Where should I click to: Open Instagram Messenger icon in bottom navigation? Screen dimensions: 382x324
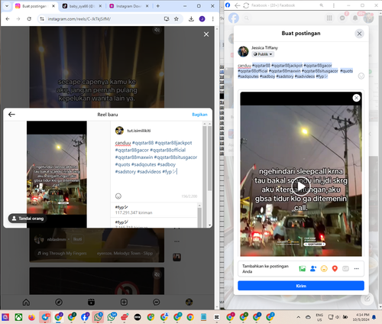pyautogui.click(x=157, y=302)
